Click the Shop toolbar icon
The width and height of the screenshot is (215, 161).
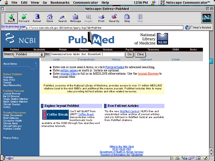[x=127, y=18]
